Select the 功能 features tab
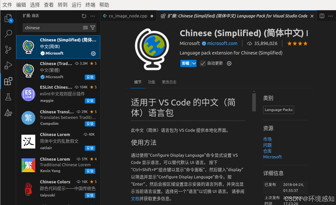This screenshot has height=205, width=336. point(151,82)
